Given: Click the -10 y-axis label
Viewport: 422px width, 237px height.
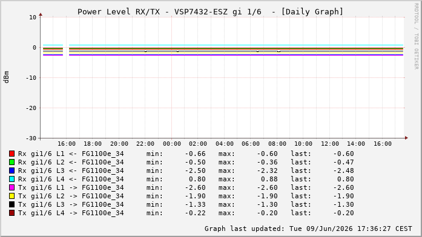Looking at the screenshot, I should 31,77.
